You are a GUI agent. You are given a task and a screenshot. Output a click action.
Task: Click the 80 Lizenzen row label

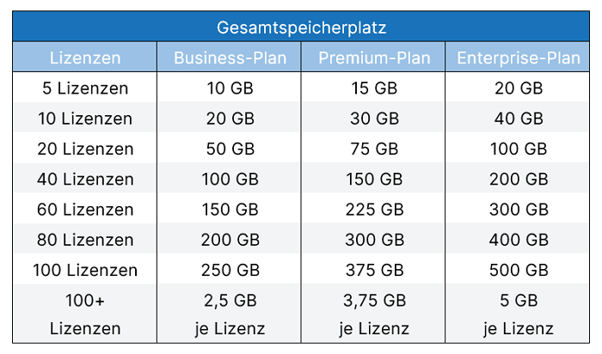pos(85,240)
